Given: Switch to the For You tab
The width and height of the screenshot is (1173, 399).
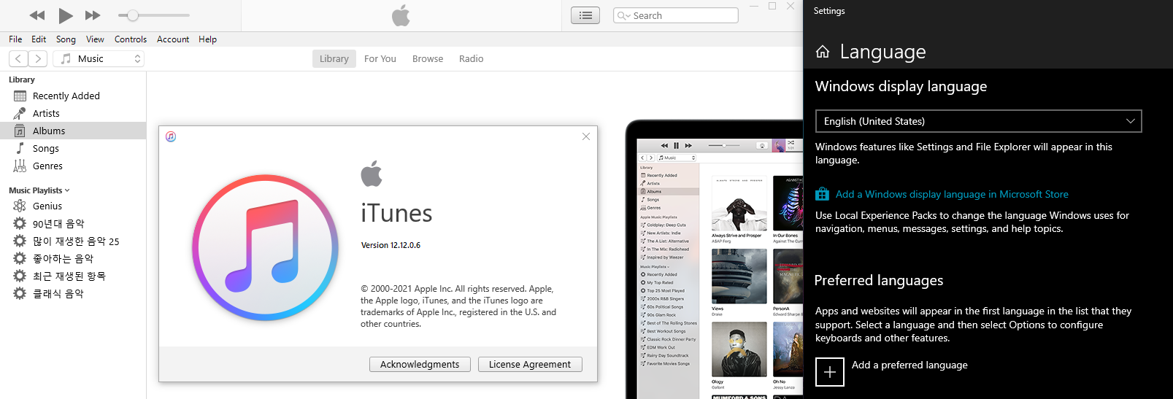Looking at the screenshot, I should point(380,58).
